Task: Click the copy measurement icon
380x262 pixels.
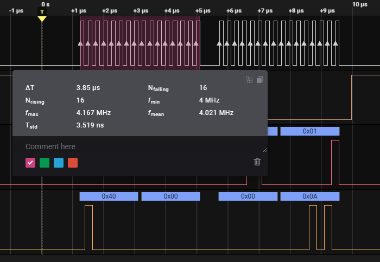Action: pyautogui.click(x=260, y=80)
